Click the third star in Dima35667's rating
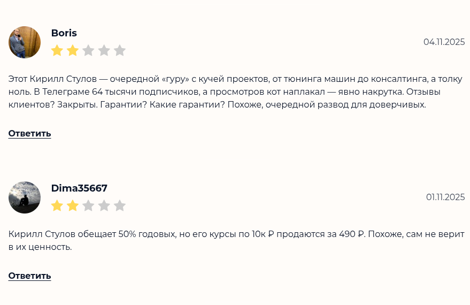Image resolution: width=470 pixels, height=305 pixels. pyautogui.click(x=88, y=206)
